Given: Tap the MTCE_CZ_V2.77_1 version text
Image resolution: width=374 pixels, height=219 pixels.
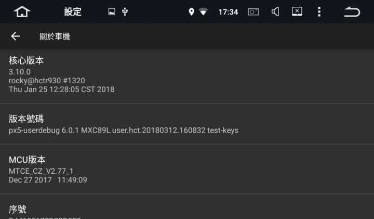Looking at the screenshot, I should (x=41, y=171).
